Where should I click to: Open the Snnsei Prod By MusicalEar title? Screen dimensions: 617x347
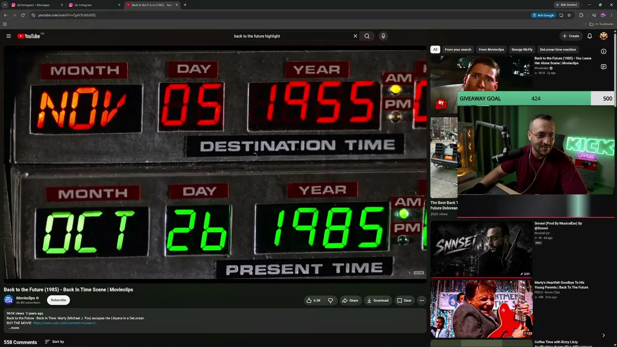[558, 226]
